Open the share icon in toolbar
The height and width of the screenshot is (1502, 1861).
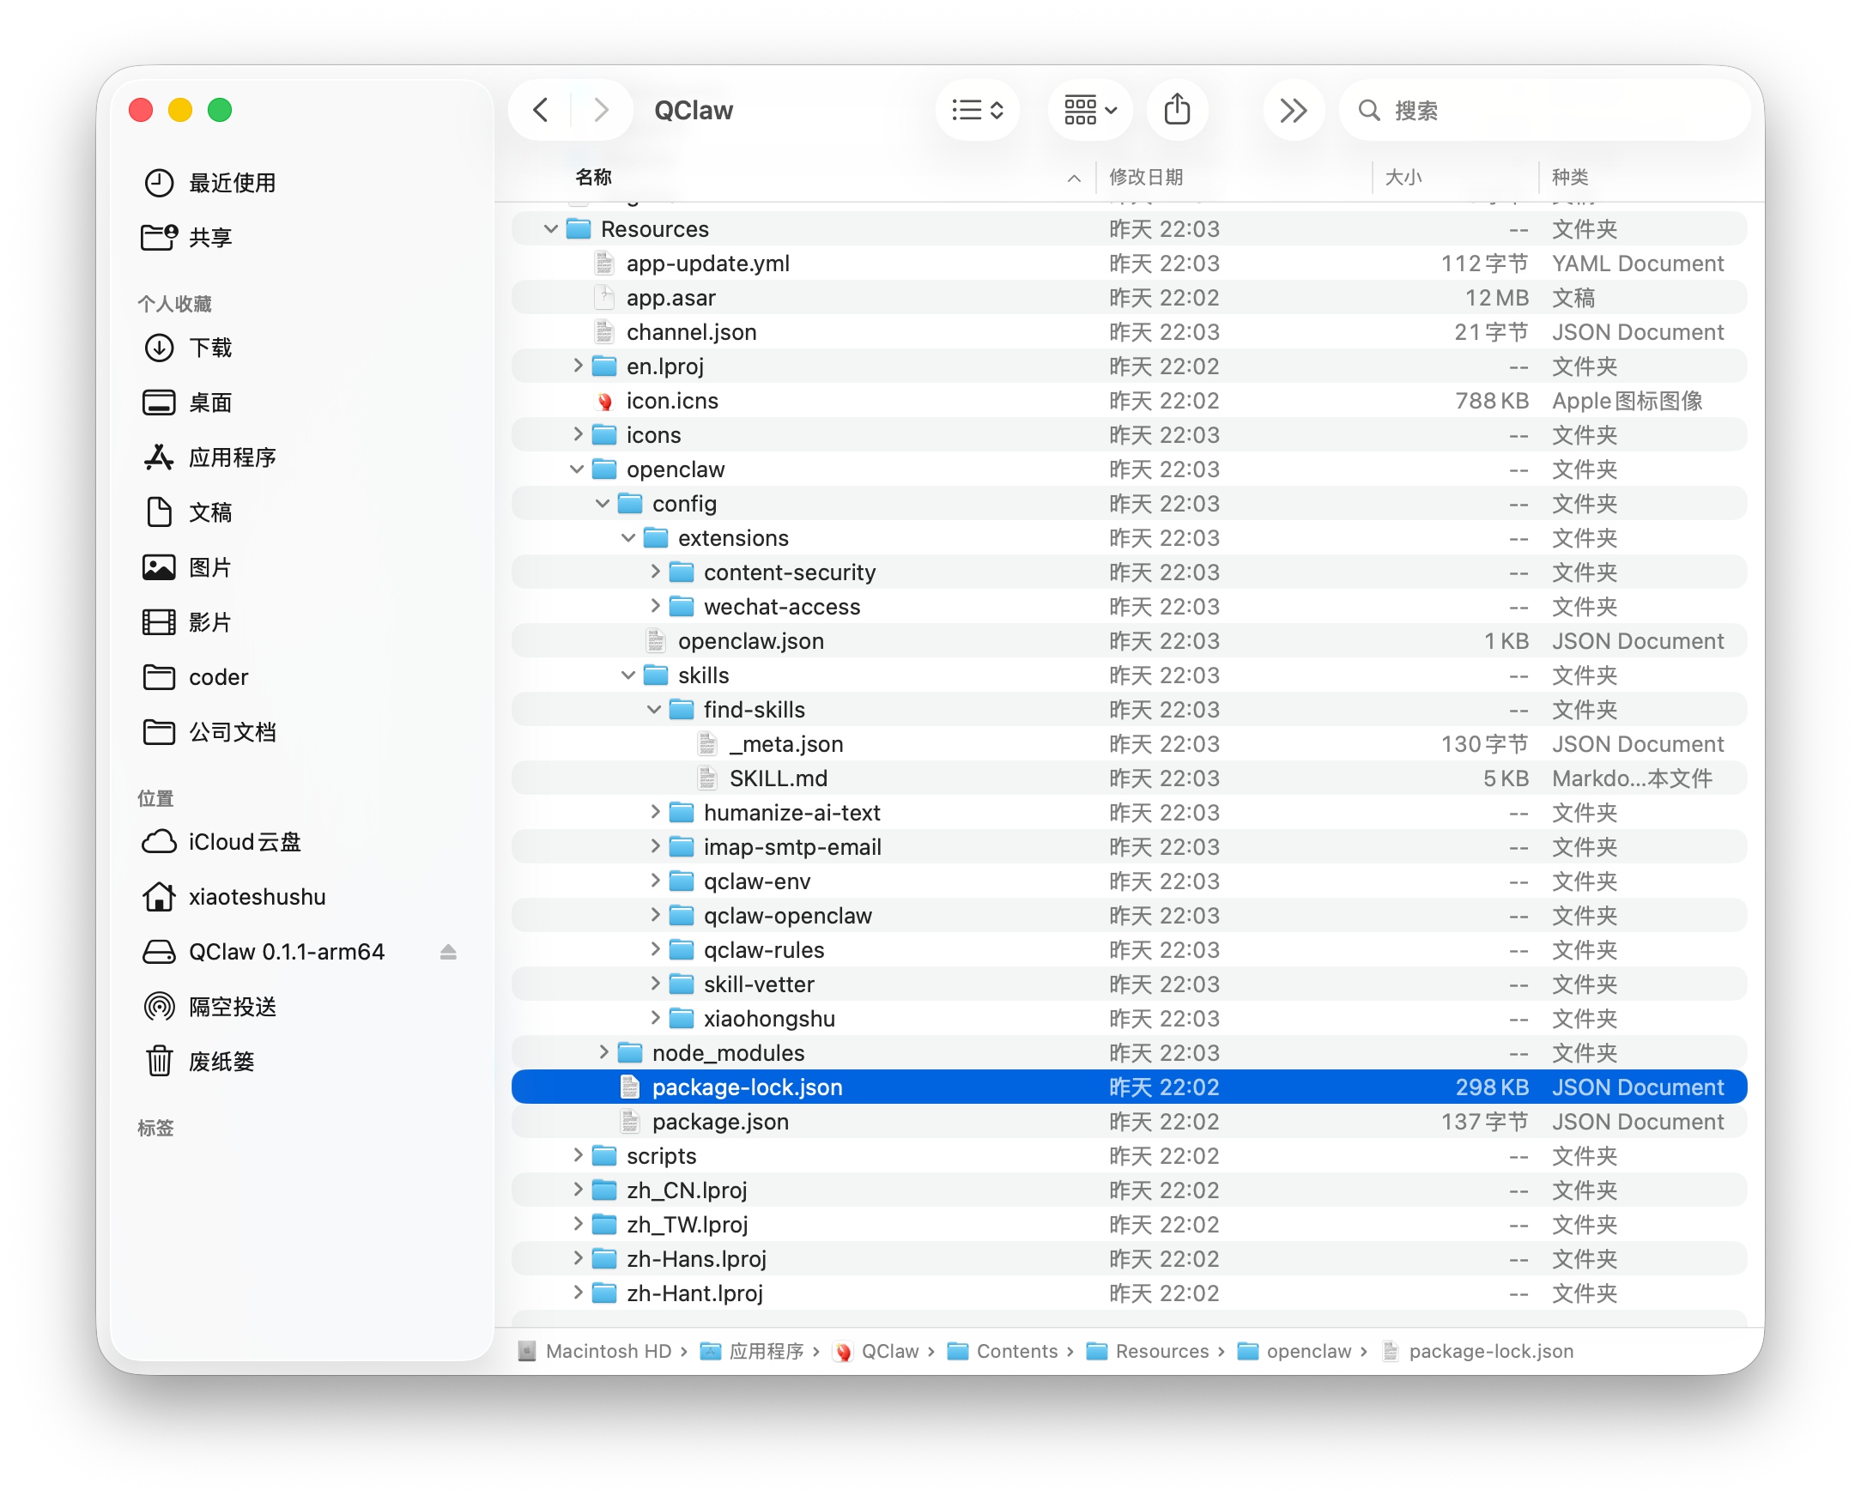pyautogui.click(x=1177, y=110)
